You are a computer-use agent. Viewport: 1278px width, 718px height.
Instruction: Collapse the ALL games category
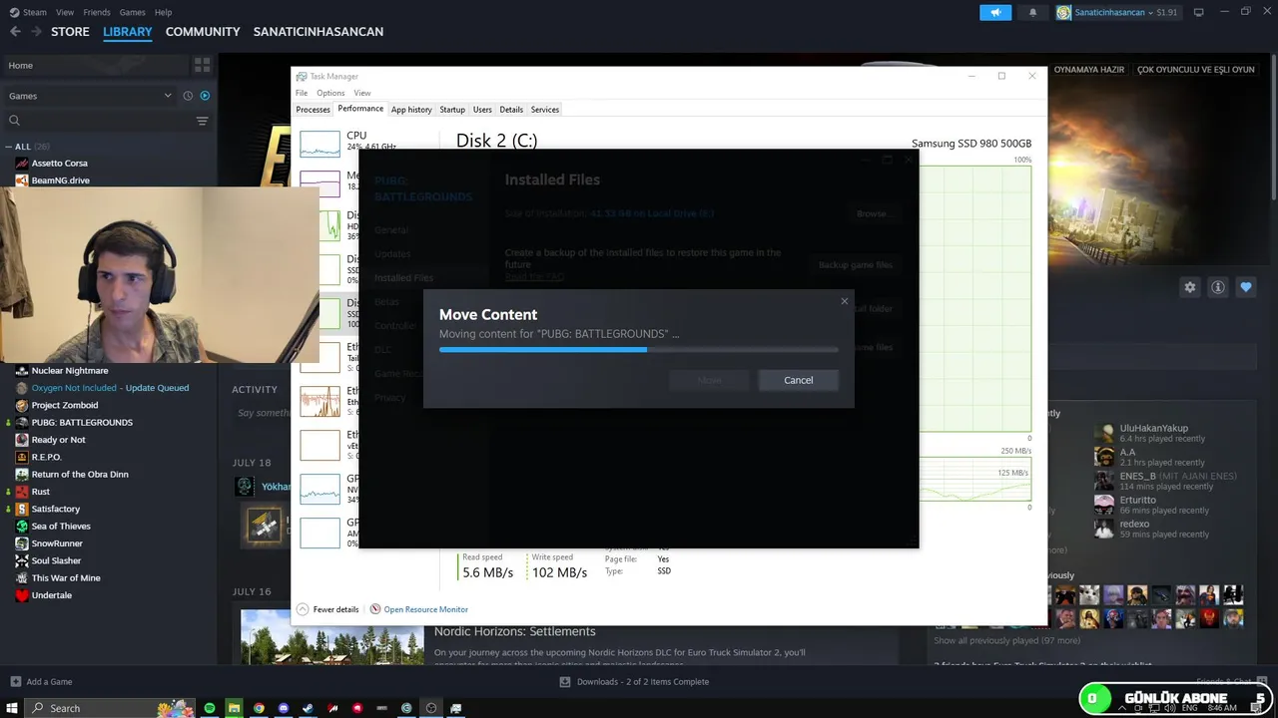[x=9, y=147]
